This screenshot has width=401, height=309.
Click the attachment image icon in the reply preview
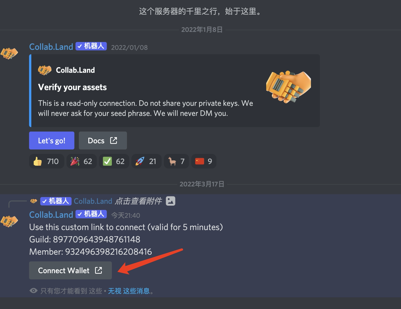(x=171, y=201)
